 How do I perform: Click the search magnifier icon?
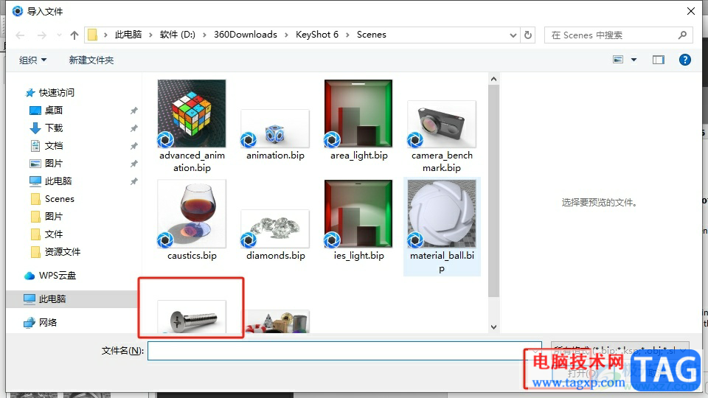(683, 35)
